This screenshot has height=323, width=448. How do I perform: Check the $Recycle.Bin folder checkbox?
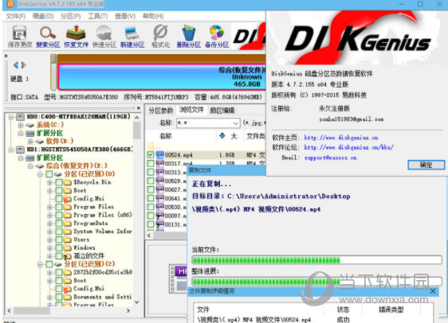(59, 182)
